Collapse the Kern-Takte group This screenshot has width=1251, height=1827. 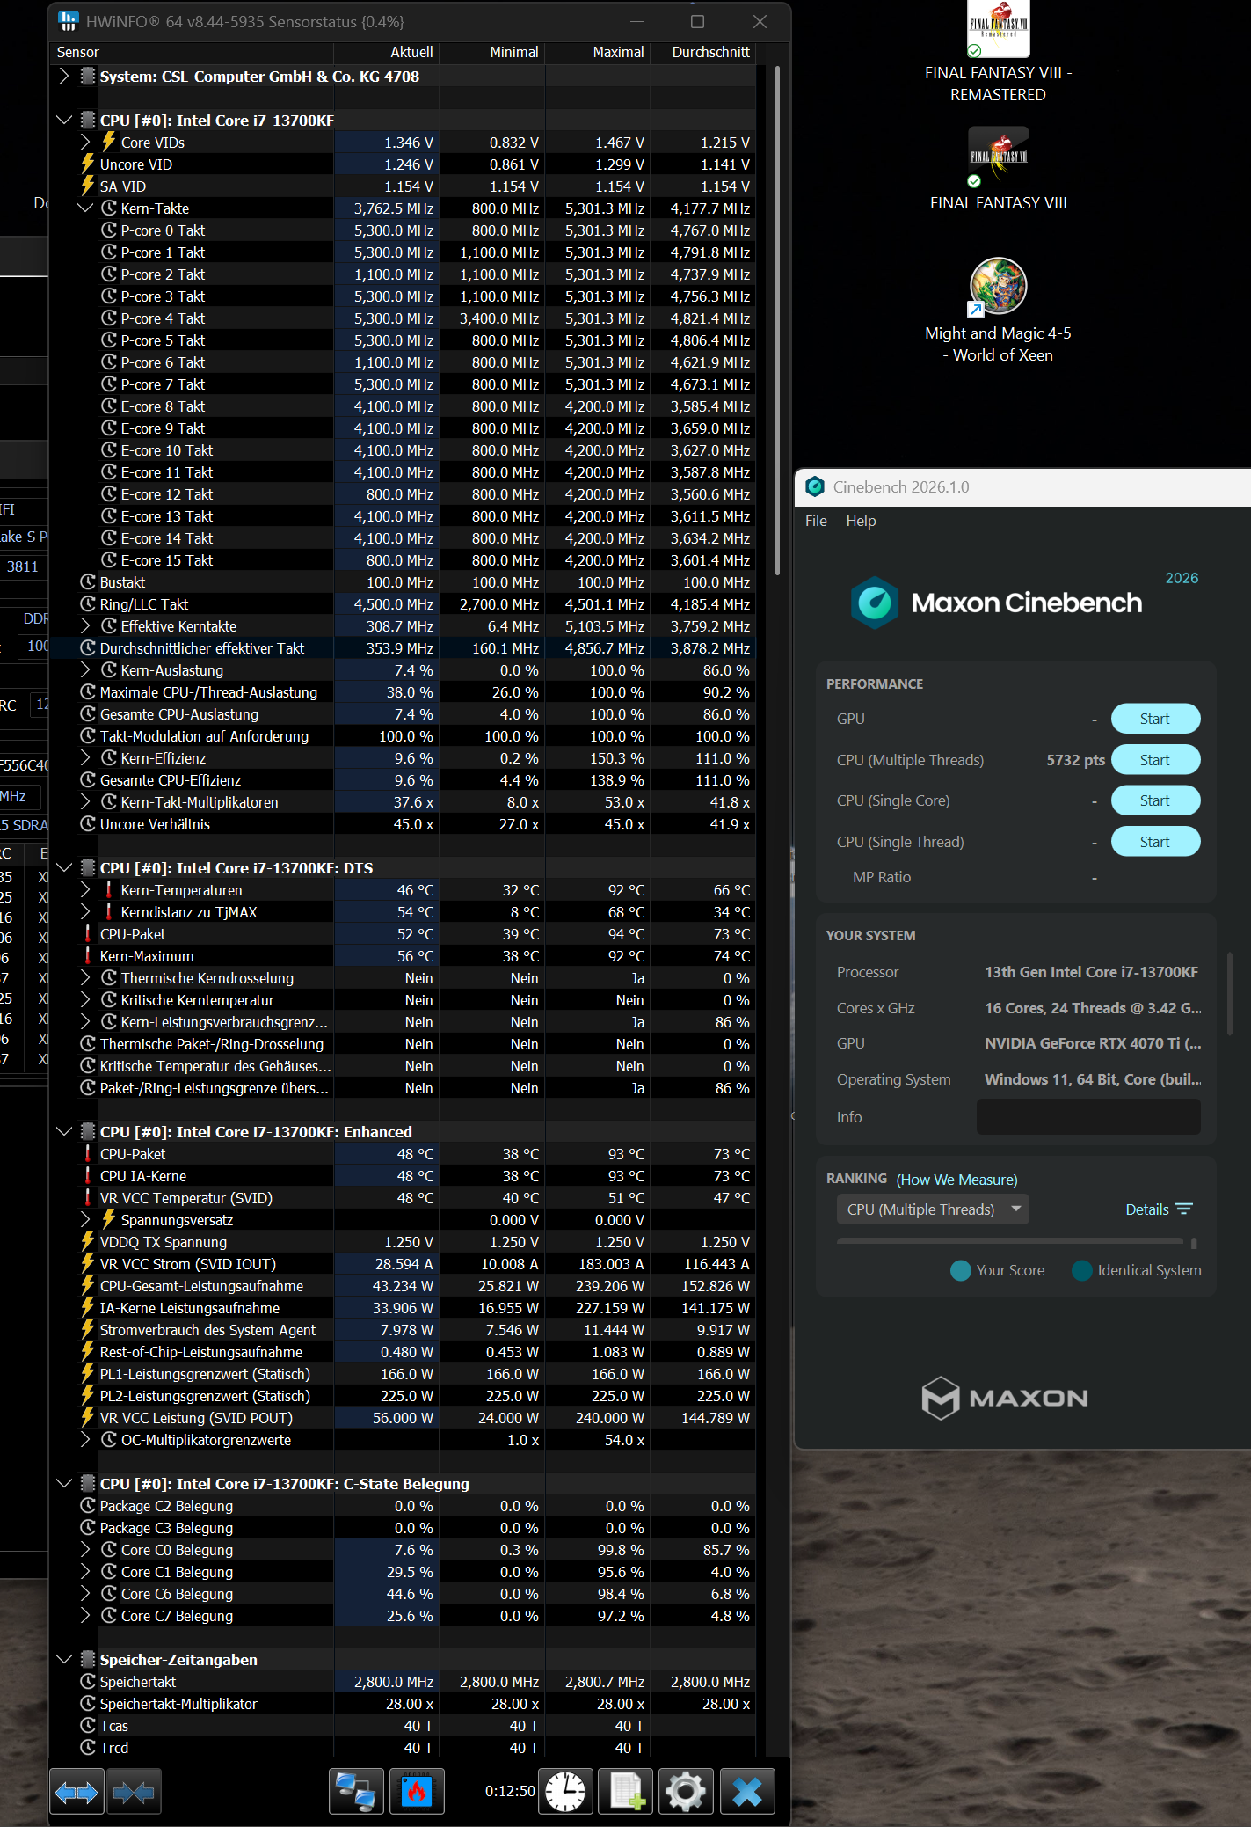(x=85, y=208)
